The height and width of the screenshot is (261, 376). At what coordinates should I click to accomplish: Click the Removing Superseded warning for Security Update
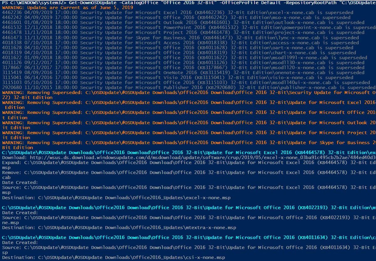click(x=189, y=95)
